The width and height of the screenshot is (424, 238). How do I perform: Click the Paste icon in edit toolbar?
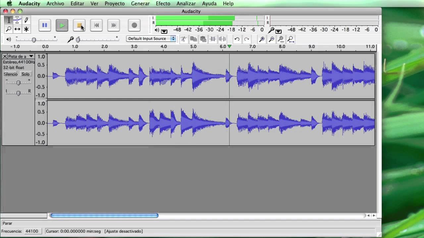203,39
